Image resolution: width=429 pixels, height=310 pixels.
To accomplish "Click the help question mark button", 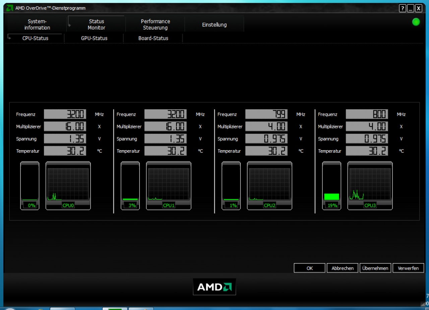I will pos(403,8).
